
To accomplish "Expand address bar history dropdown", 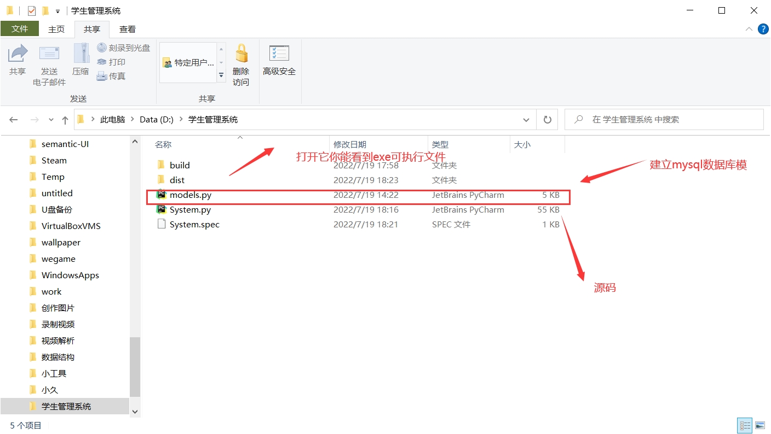I will coord(526,120).
